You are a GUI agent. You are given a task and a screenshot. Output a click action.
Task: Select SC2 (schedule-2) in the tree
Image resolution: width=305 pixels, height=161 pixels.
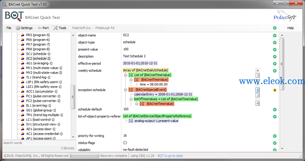pos(38,59)
